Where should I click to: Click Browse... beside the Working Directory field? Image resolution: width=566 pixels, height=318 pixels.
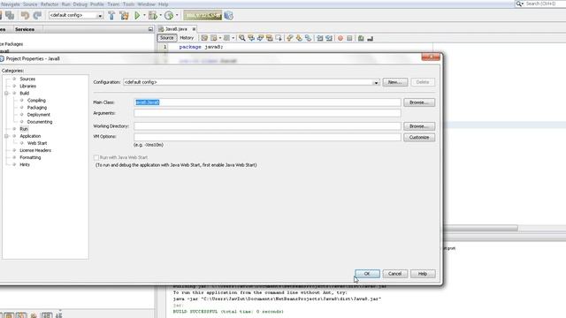pos(419,126)
